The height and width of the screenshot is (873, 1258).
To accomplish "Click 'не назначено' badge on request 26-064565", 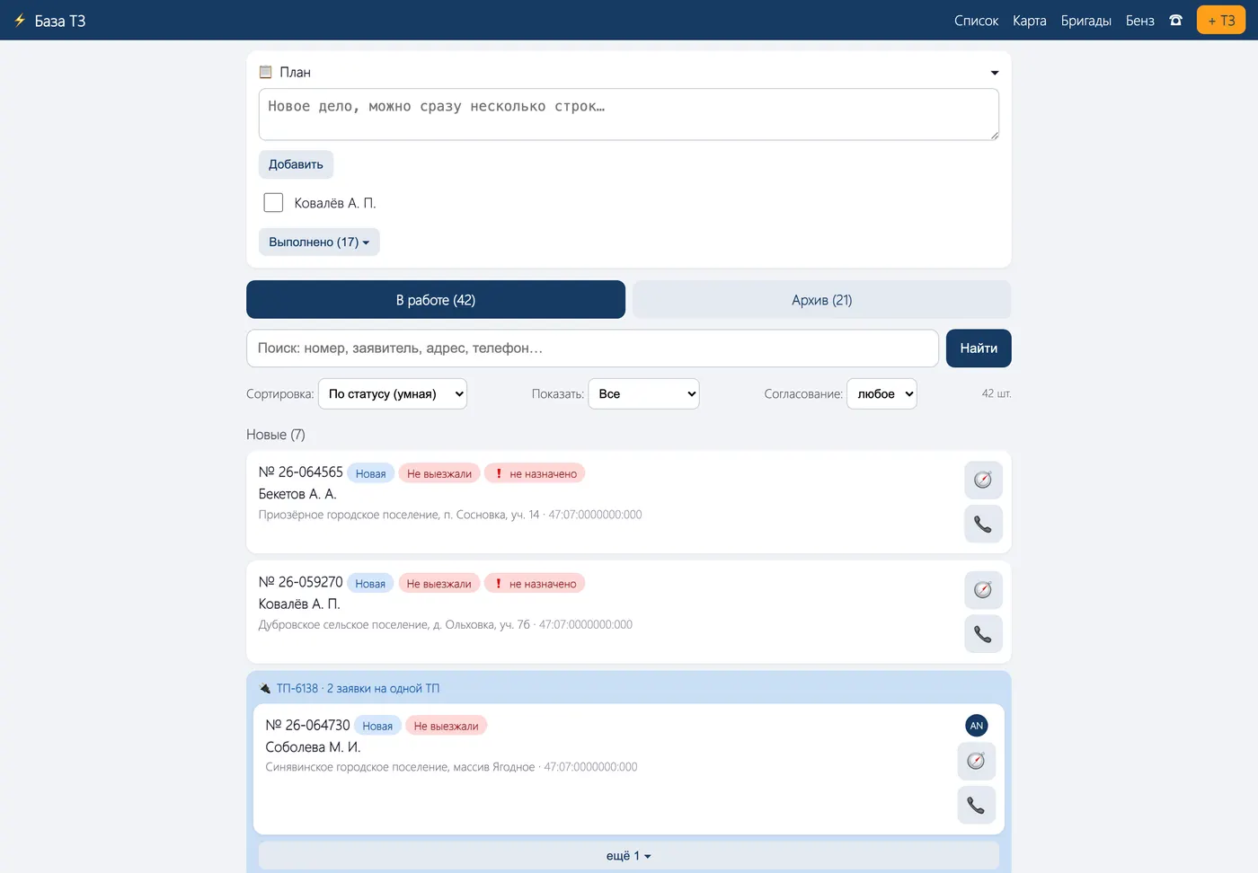I will [x=535, y=473].
